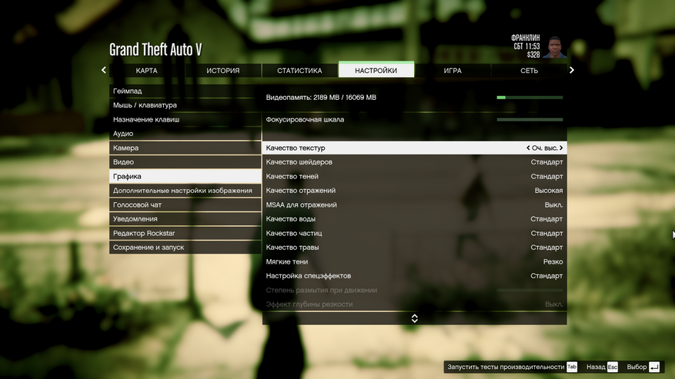Click the Назад button
The width and height of the screenshot is (675, 379).
pyautogui.click(x=602, y=367)
